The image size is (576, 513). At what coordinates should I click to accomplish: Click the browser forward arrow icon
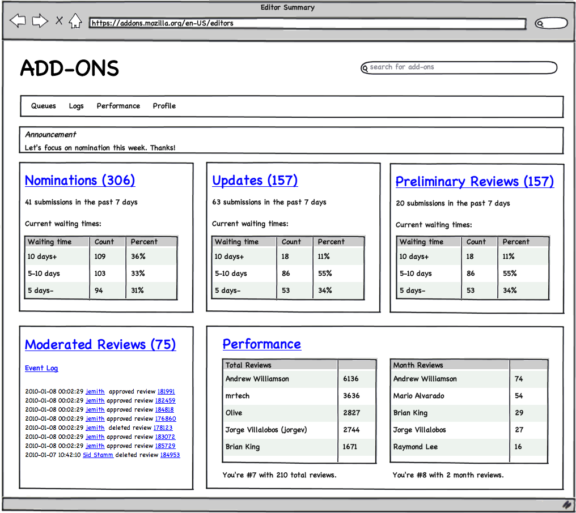click(40, 20)
